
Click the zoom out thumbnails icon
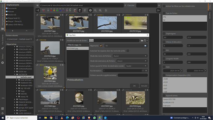[x=95, y=10]
